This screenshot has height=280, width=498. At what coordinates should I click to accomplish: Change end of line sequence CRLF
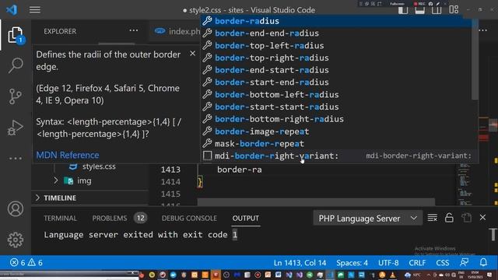[417, 263]
